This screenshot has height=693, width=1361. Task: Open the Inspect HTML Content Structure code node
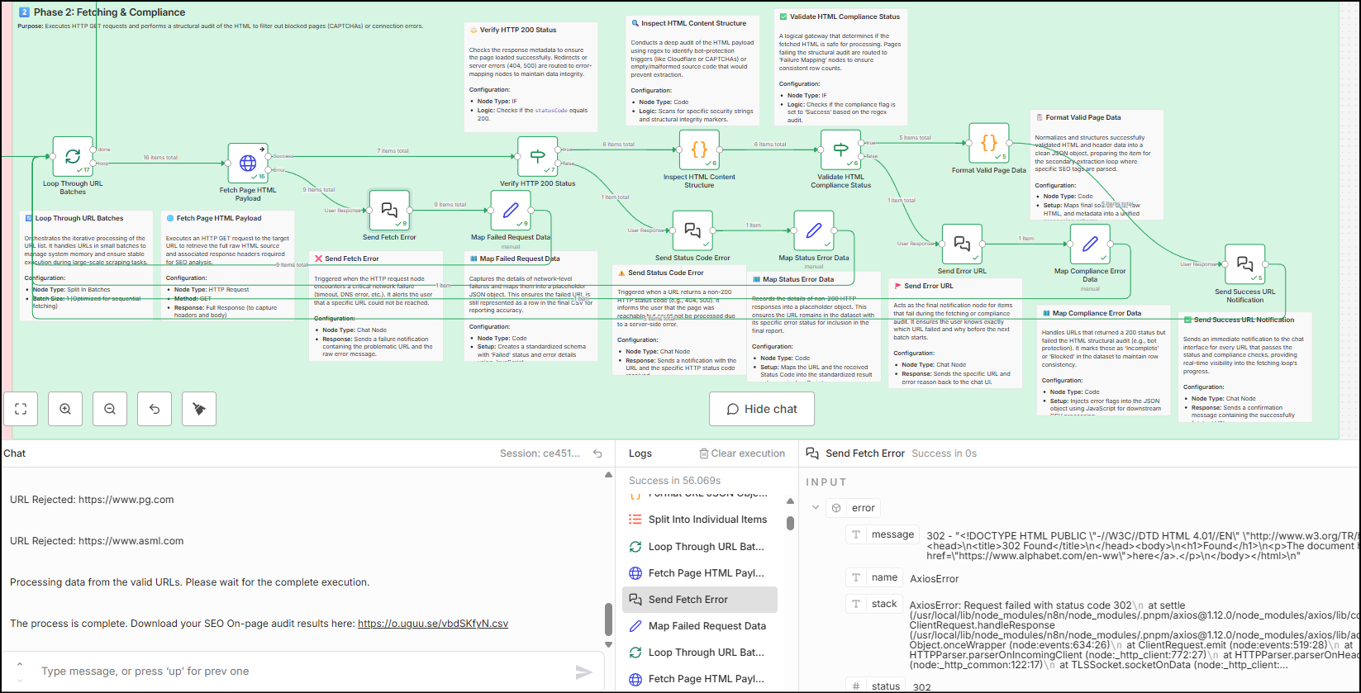(699, 150)
